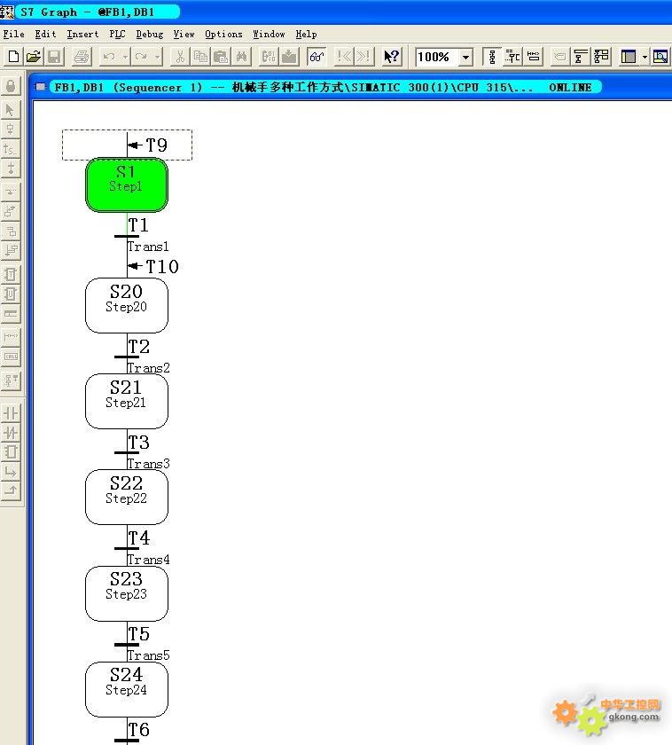Toggle the padlock preselected mode icon

pos(11,86)
